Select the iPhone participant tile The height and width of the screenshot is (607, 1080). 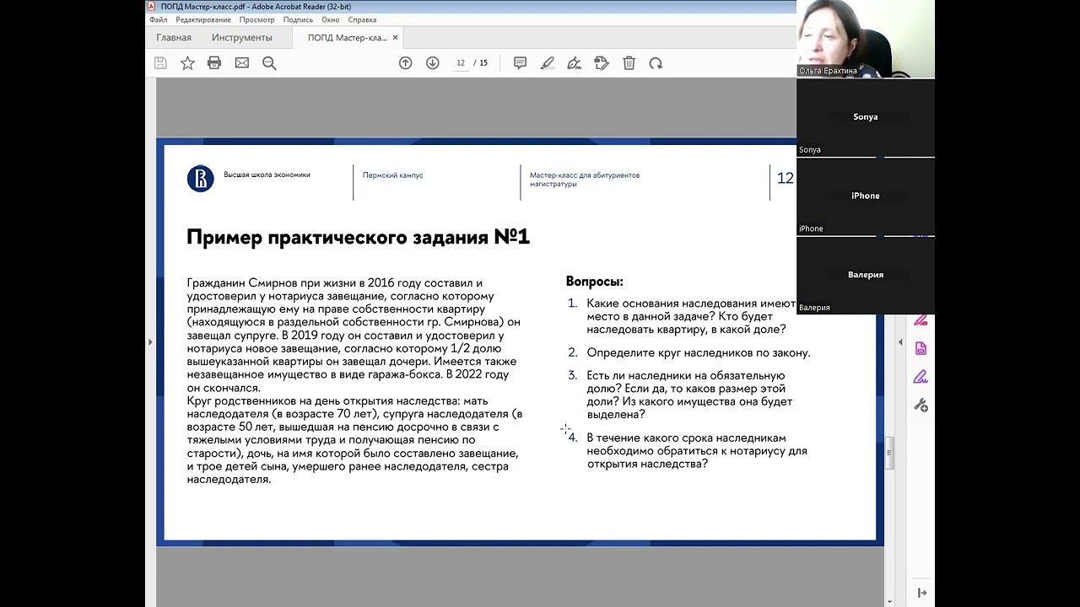pyautogui.click(x=866, y=196)
